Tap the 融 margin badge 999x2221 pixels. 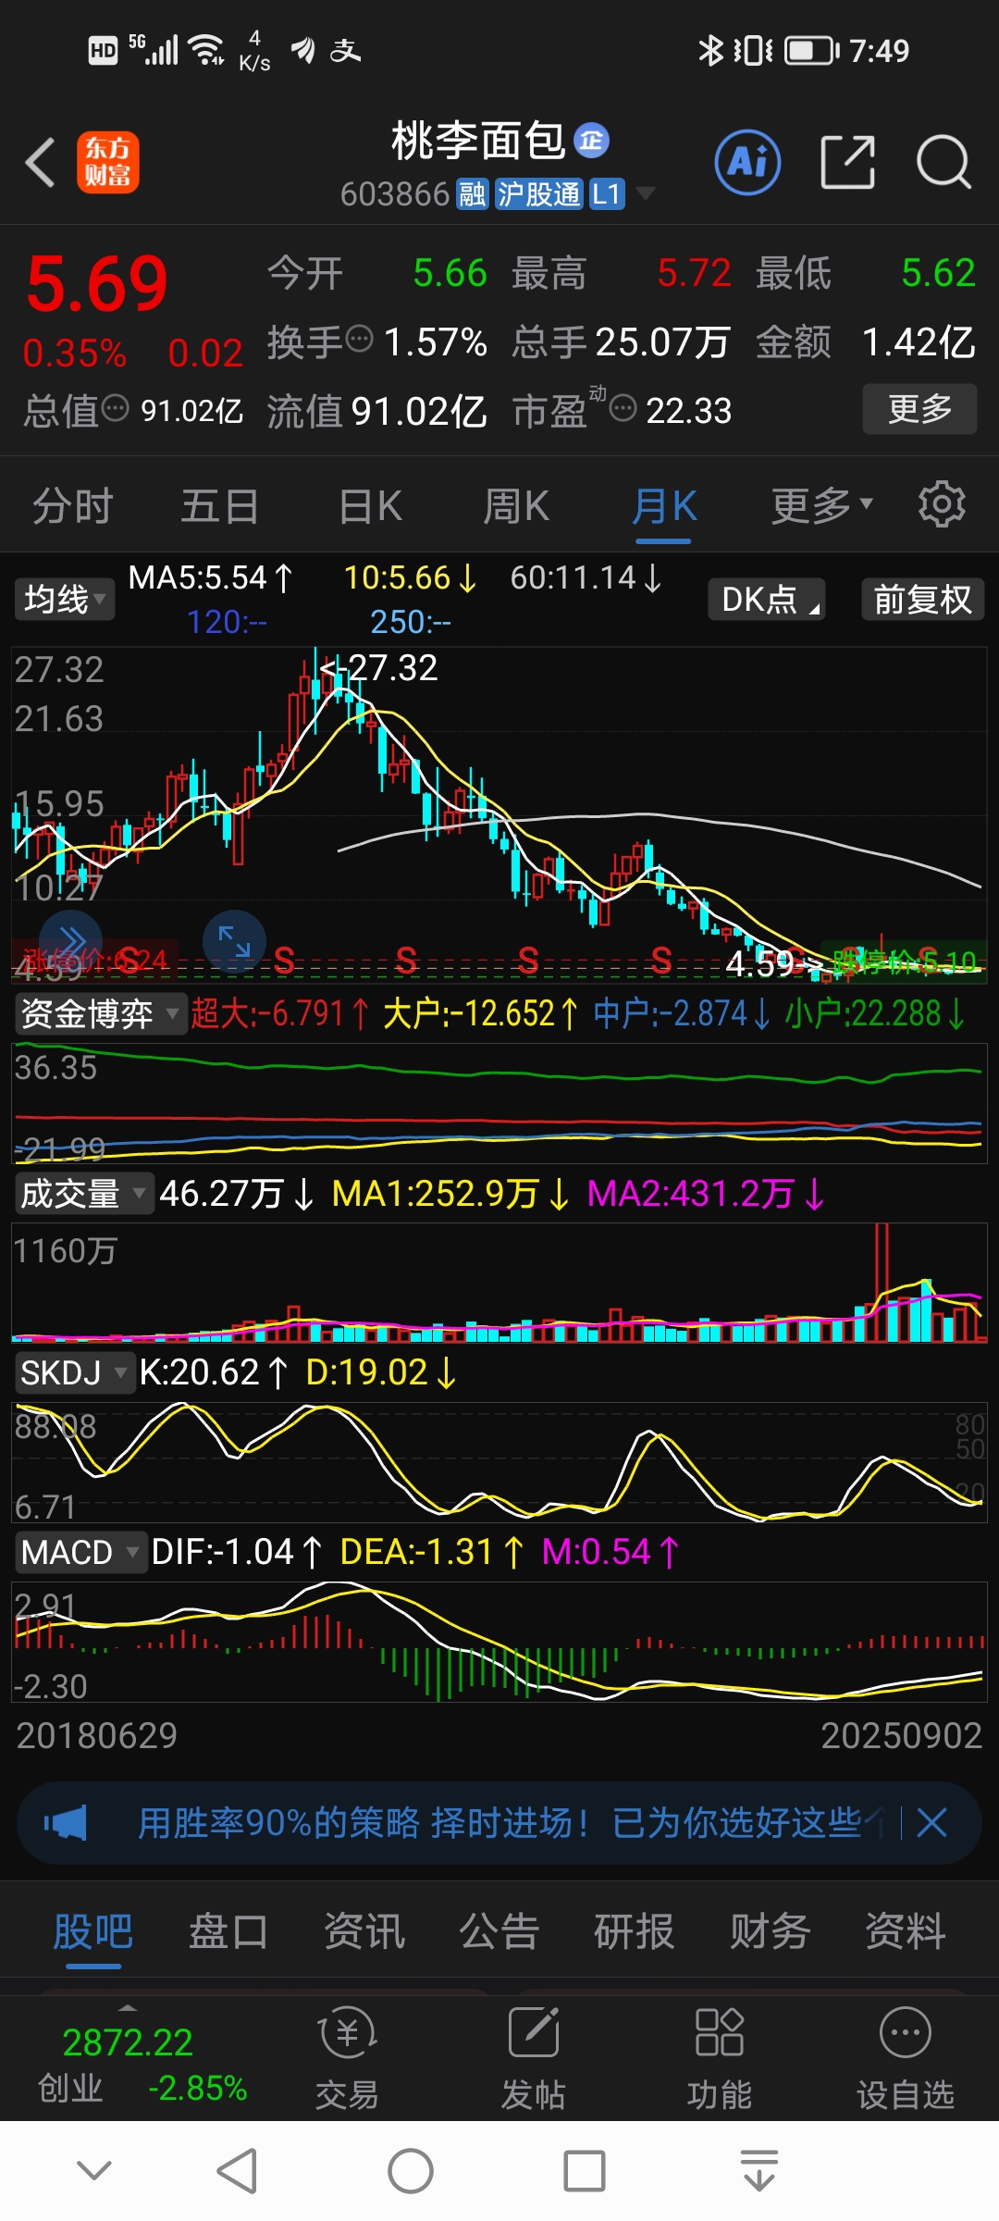[x=472, y=194]
